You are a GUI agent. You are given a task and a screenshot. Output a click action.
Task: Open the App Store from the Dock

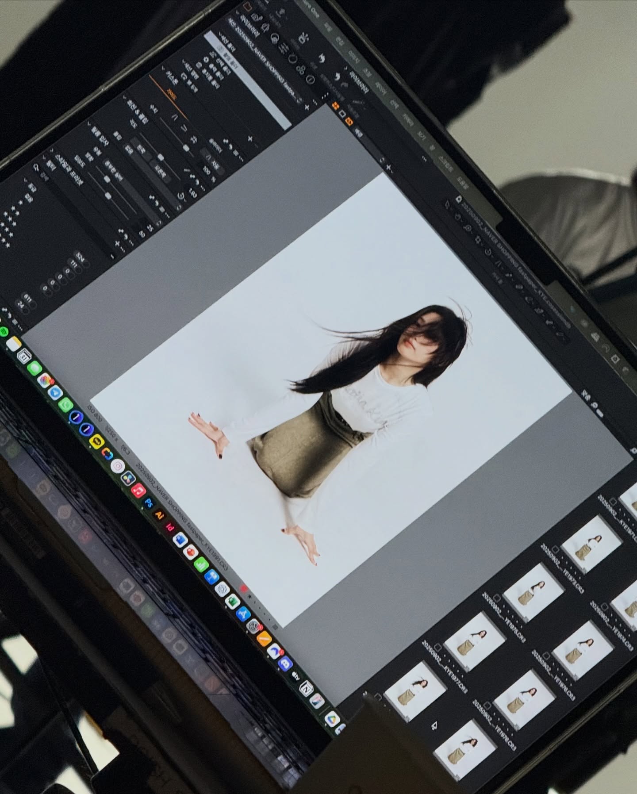click(242, 614)
